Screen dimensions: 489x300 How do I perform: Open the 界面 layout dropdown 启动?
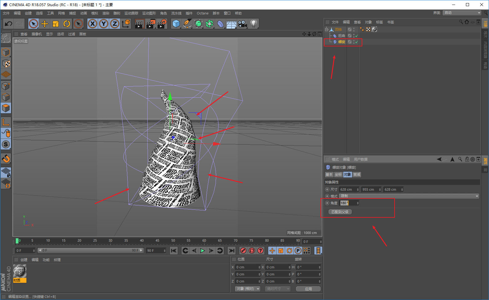click(462, 13)
